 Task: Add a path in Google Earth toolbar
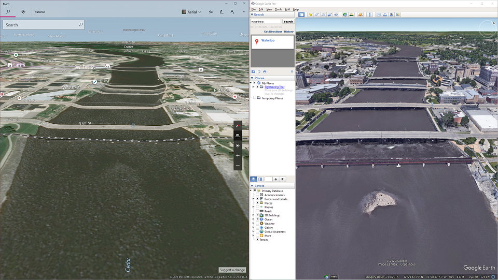click(323, 14)
